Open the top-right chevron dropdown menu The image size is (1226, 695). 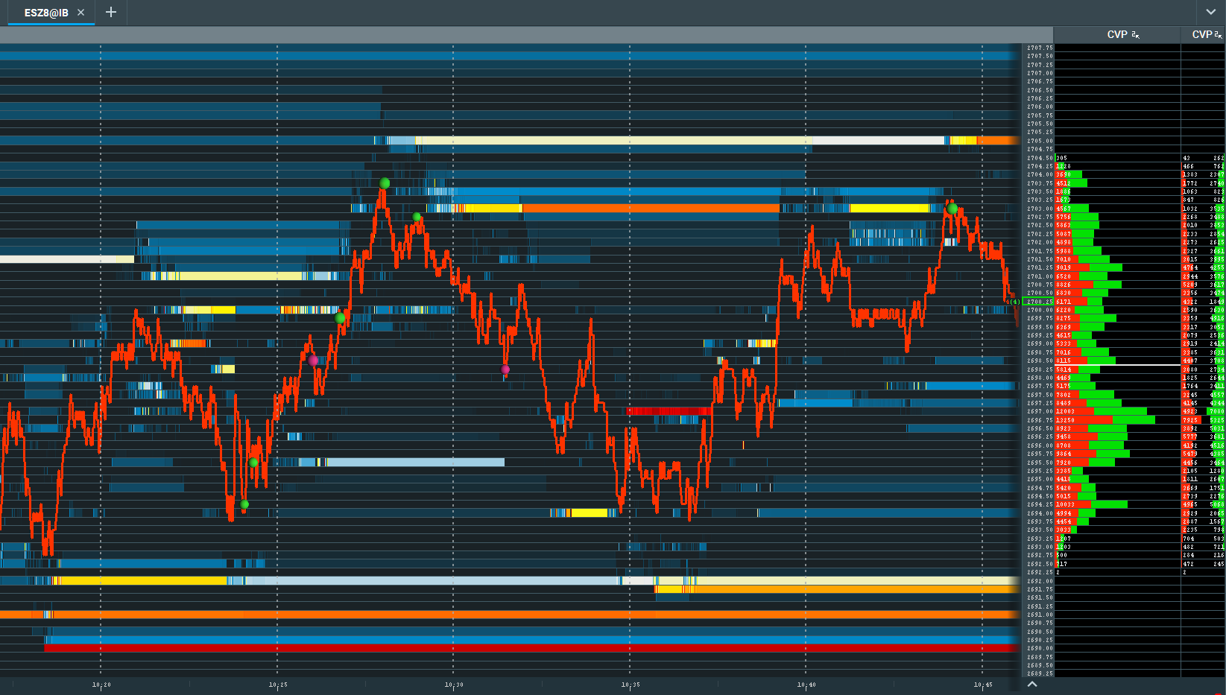point(1211,12)
